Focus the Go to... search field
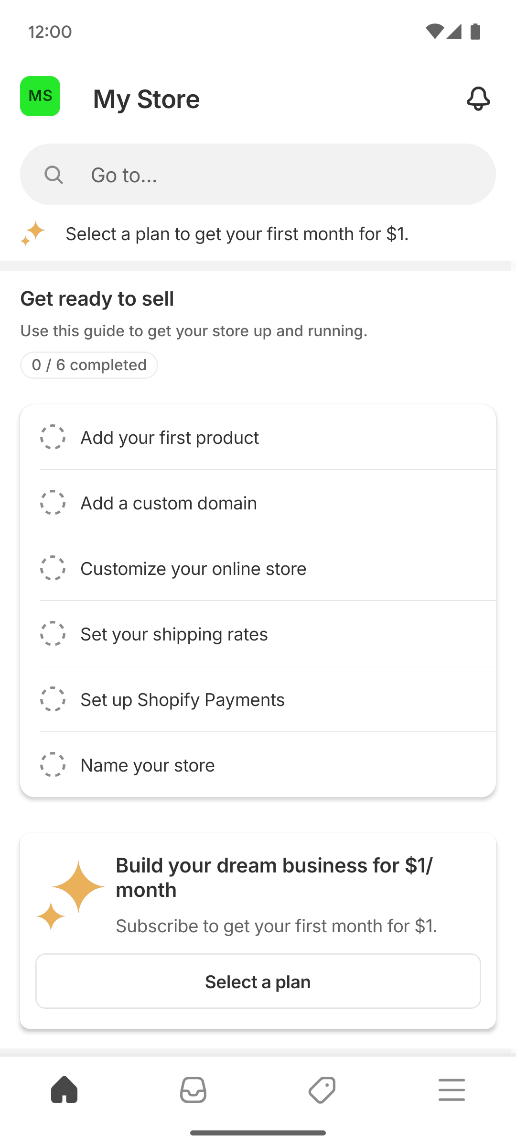This screenshot has width=516, height=1148. pos(277,175)
